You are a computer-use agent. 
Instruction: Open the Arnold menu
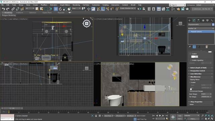tap(133, 5)
